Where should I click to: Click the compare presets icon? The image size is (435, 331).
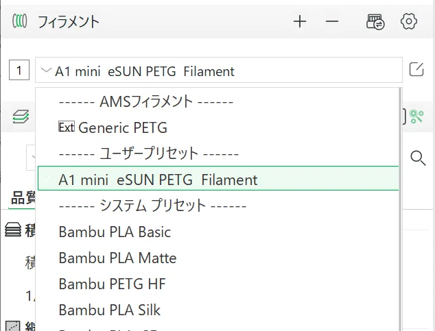pos(416,117)
